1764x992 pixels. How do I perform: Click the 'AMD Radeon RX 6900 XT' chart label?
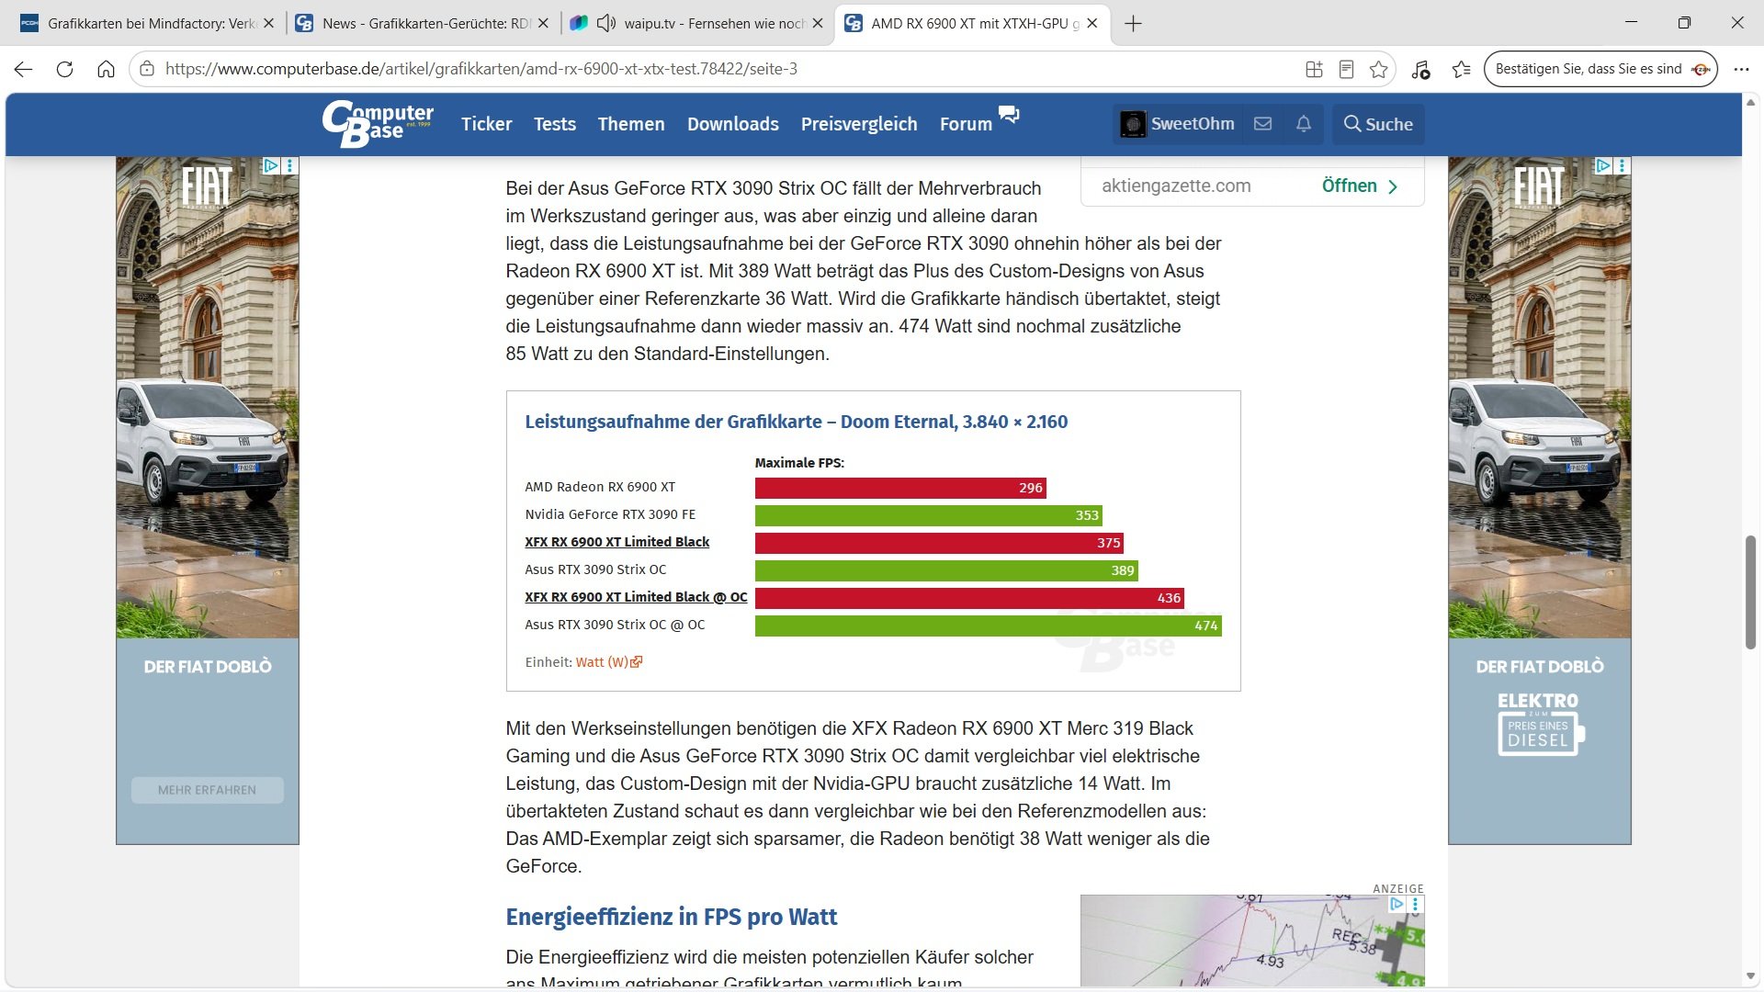point(600,487)
